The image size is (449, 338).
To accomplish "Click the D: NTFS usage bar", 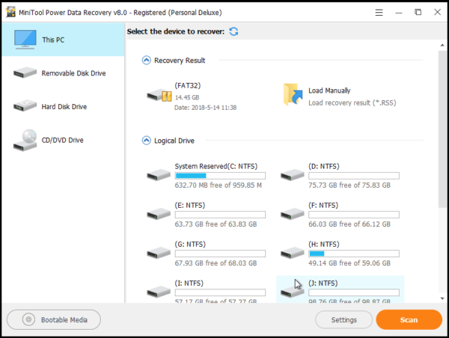I will [x=354, y=176].
